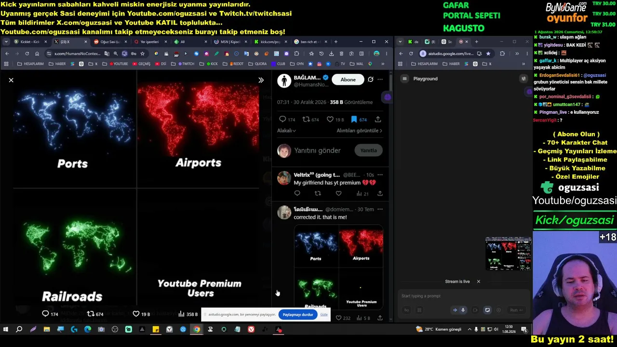The image size is (617, 347).
Task: Open Windows taskbar search
Action: [19, 330]
